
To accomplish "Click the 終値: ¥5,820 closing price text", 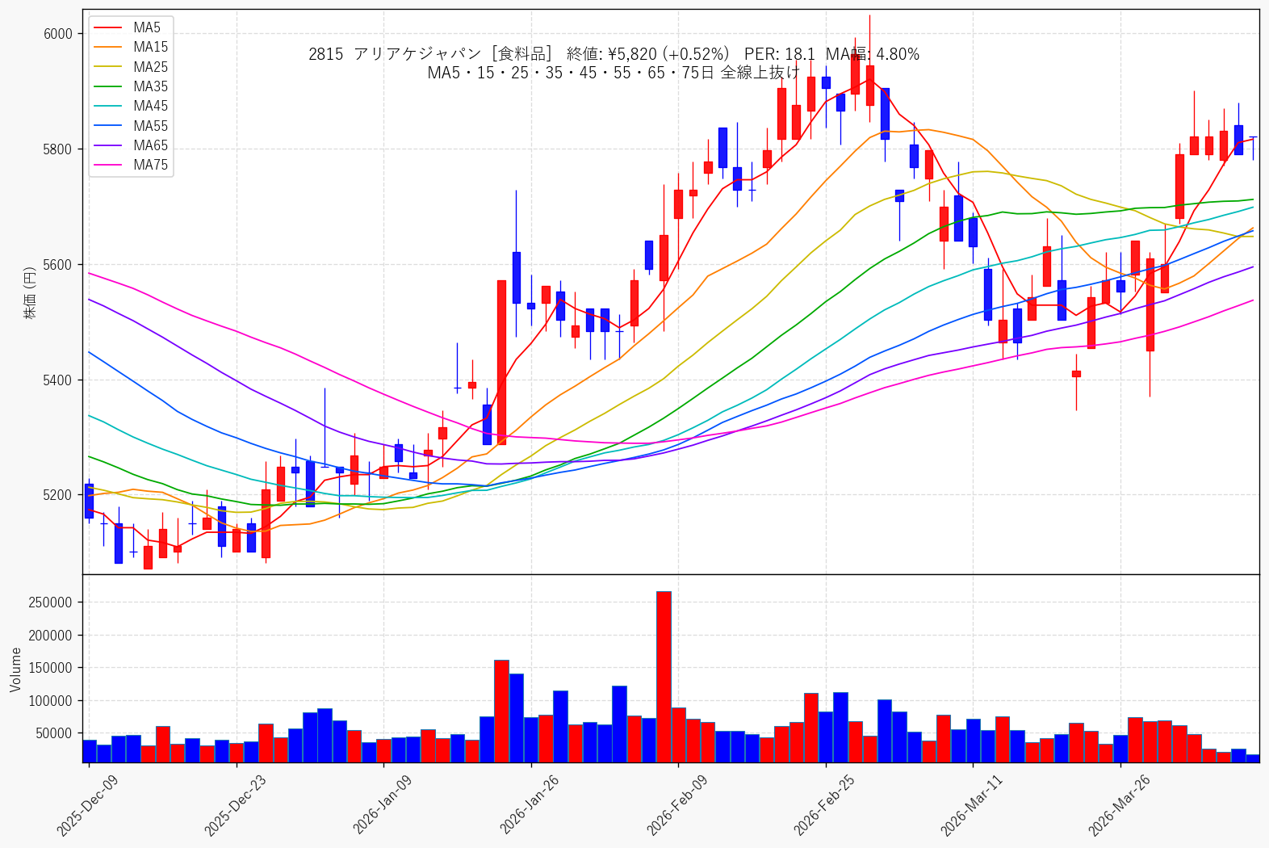I will 612,54.
